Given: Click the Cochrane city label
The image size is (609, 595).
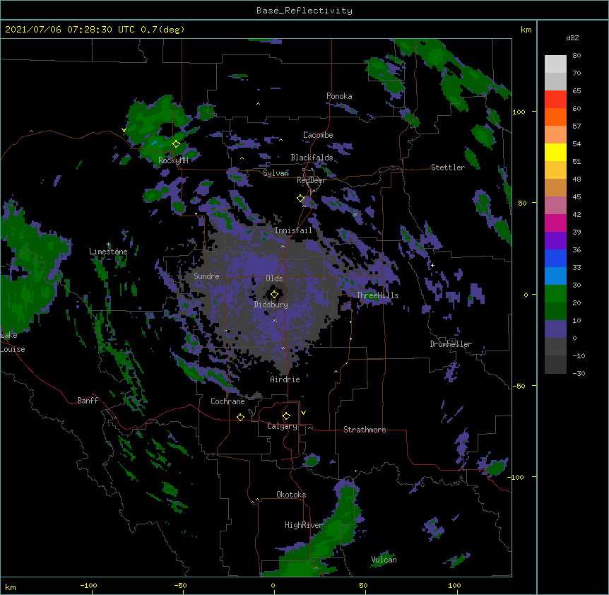Looking at the screenshot, I should coord(227,401).
